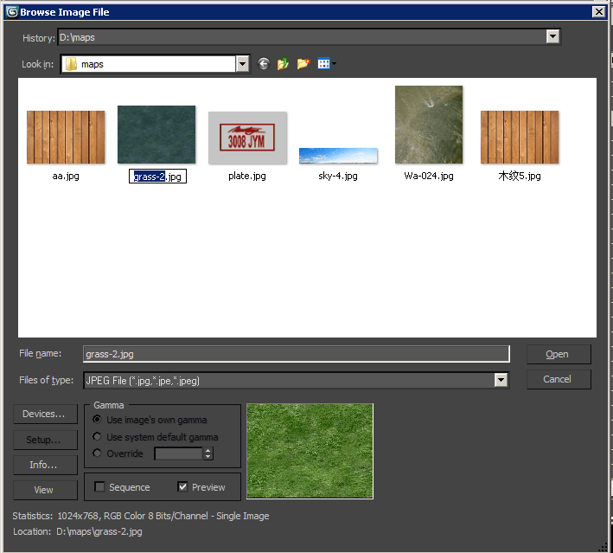Choose Use system default gamma
Viewport: 613px width, 553px height.
click(x=98, y=437)
